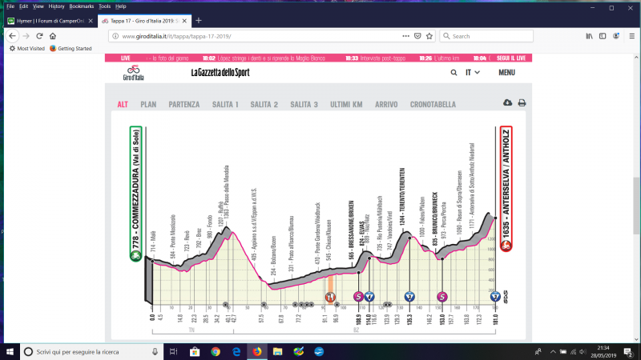
Task: Open the IT language dropdown
Action: pos(471,73)
